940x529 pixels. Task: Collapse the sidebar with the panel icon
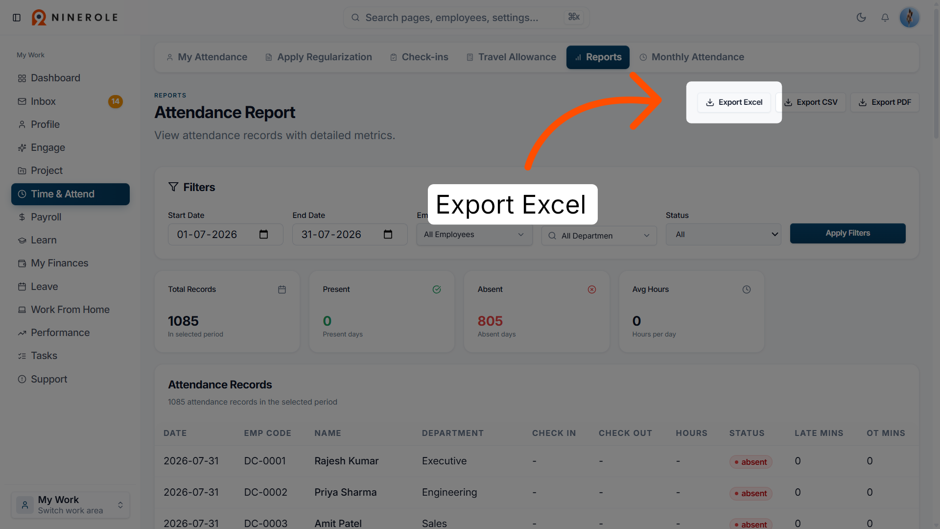point(17,18)
